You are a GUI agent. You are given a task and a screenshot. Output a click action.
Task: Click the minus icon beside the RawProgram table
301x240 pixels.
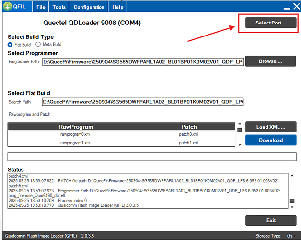[x=240, y=124]
